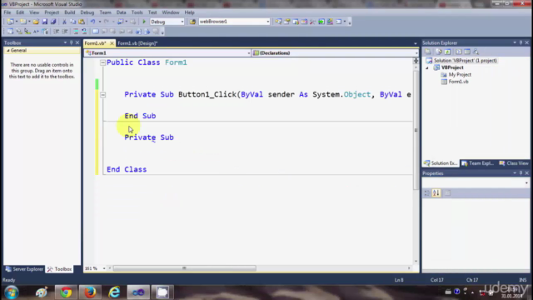Collapse the General toolbox group
533x300 pixels.
click(x=8, y=50)
